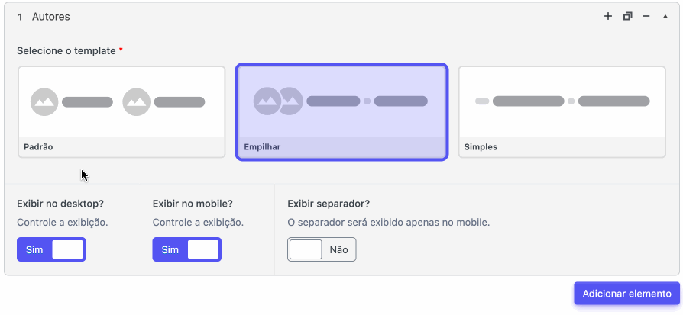Duplicate the Autores row using copy icon
The width and height of the screenshot is (683, 315).
point(627,17)
